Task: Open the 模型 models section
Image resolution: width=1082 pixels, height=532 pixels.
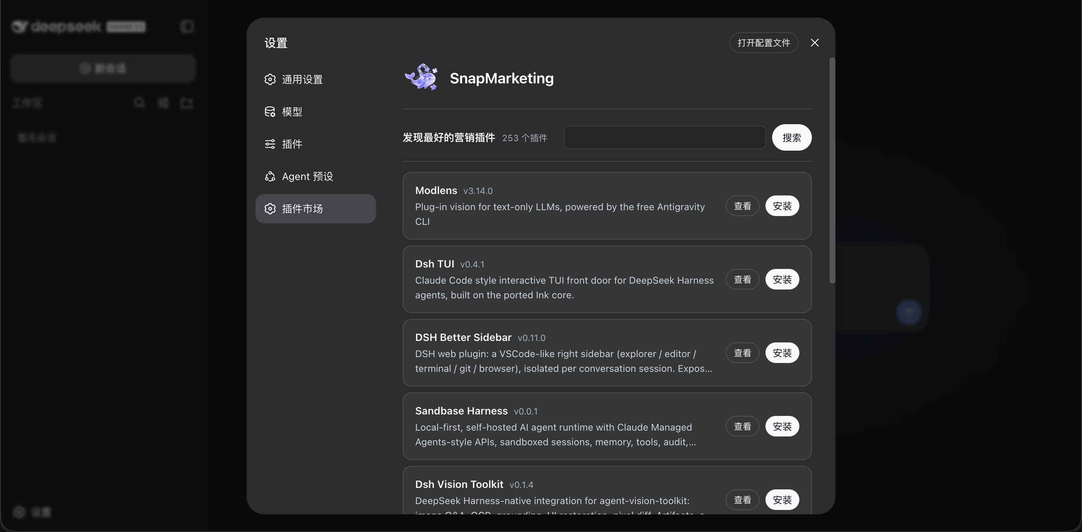Action: coord(315,112)
